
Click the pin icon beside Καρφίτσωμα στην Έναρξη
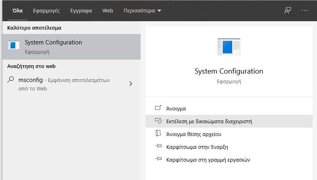pyautogui.click(x=158, y=146)
